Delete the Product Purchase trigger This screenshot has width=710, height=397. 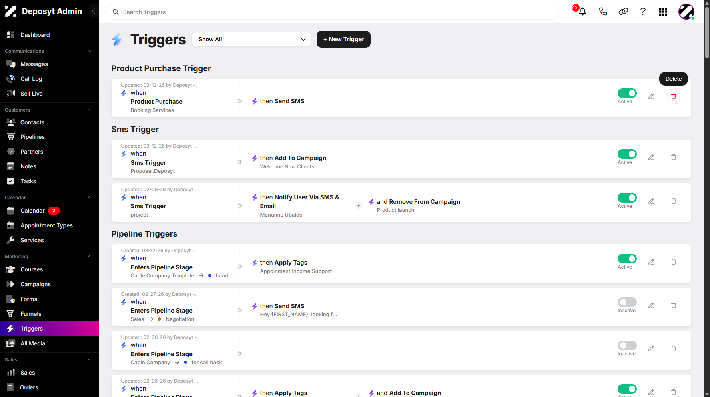(x=674, y=96)
